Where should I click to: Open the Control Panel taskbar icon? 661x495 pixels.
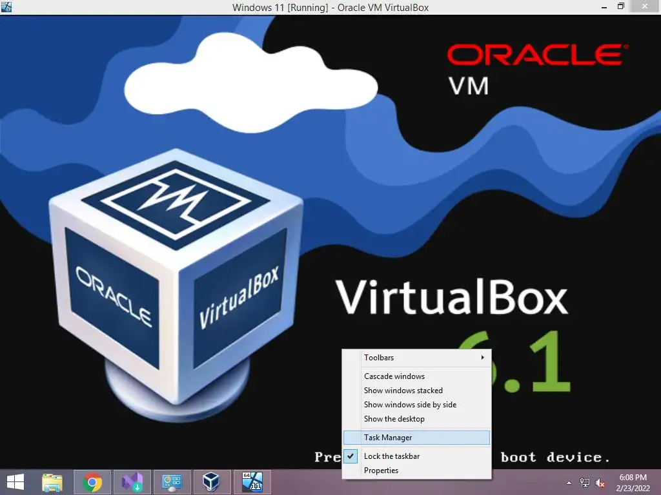(x=172, y=482)
